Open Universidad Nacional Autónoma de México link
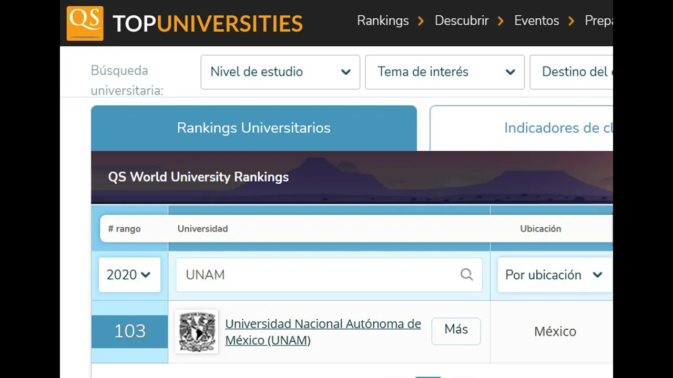Viewport: 673px width, 378px height. point(323,332)
